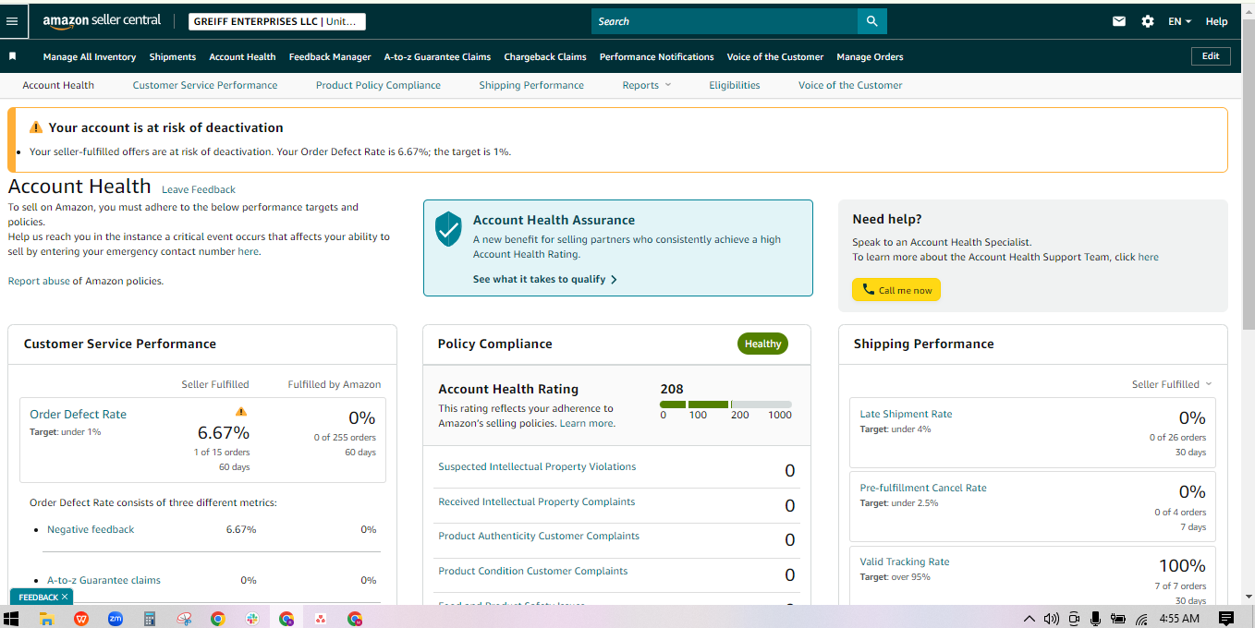Expand the Reports dropdown tab
This screenshot has height=628, width=1255.
click(x=647, y=85)
